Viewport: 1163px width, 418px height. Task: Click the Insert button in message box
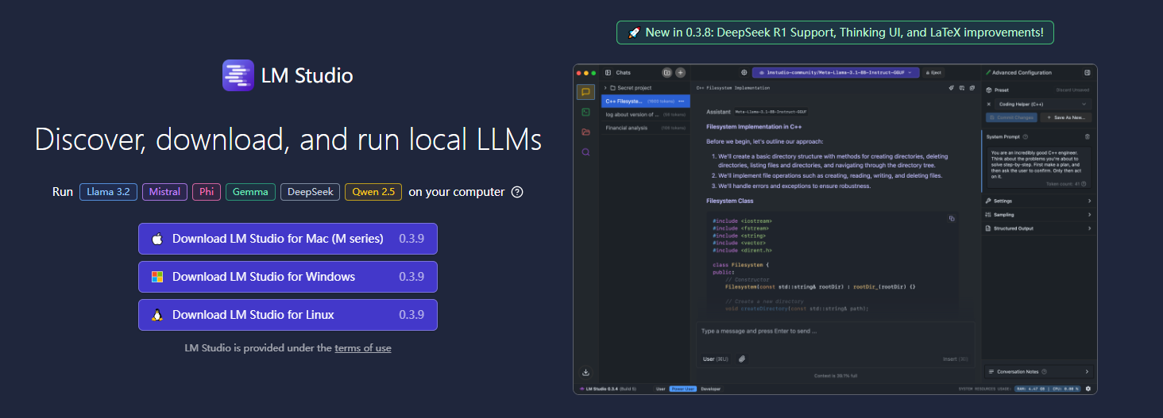click(956, 359)
